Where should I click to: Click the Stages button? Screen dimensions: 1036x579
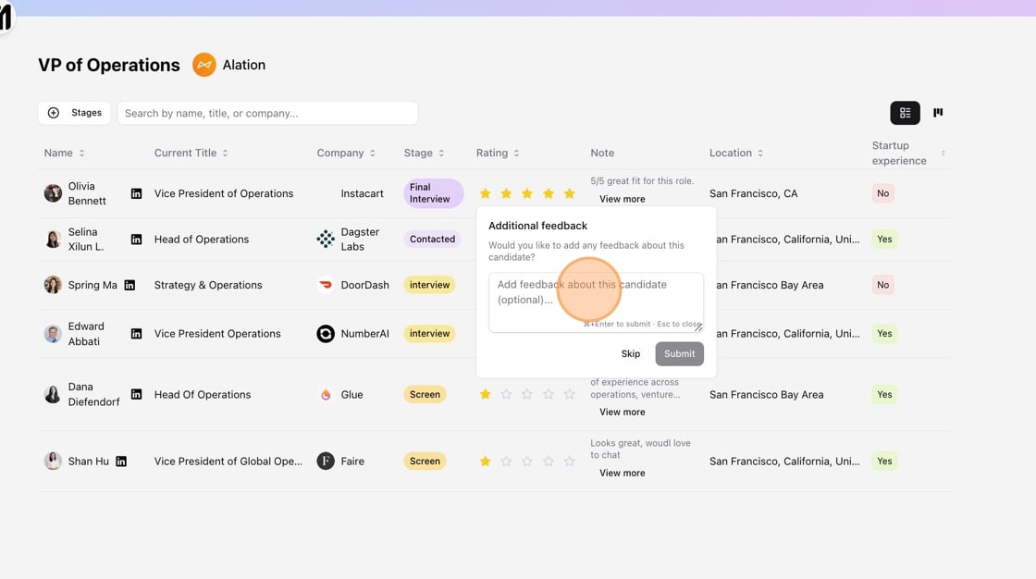click(75, 113)
